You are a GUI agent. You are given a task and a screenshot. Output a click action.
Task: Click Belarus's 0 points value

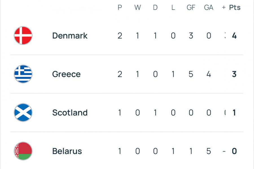click(234, 151)
